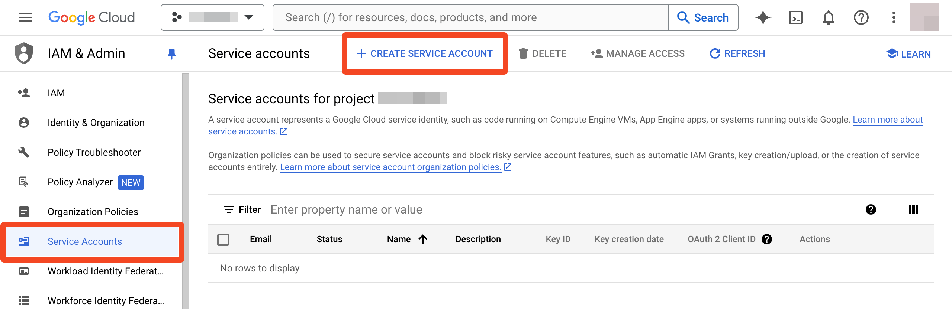Open the three-dot settings menu
Image resolution: width=952 pixels, height=309 pixels.
click(894, 17)
